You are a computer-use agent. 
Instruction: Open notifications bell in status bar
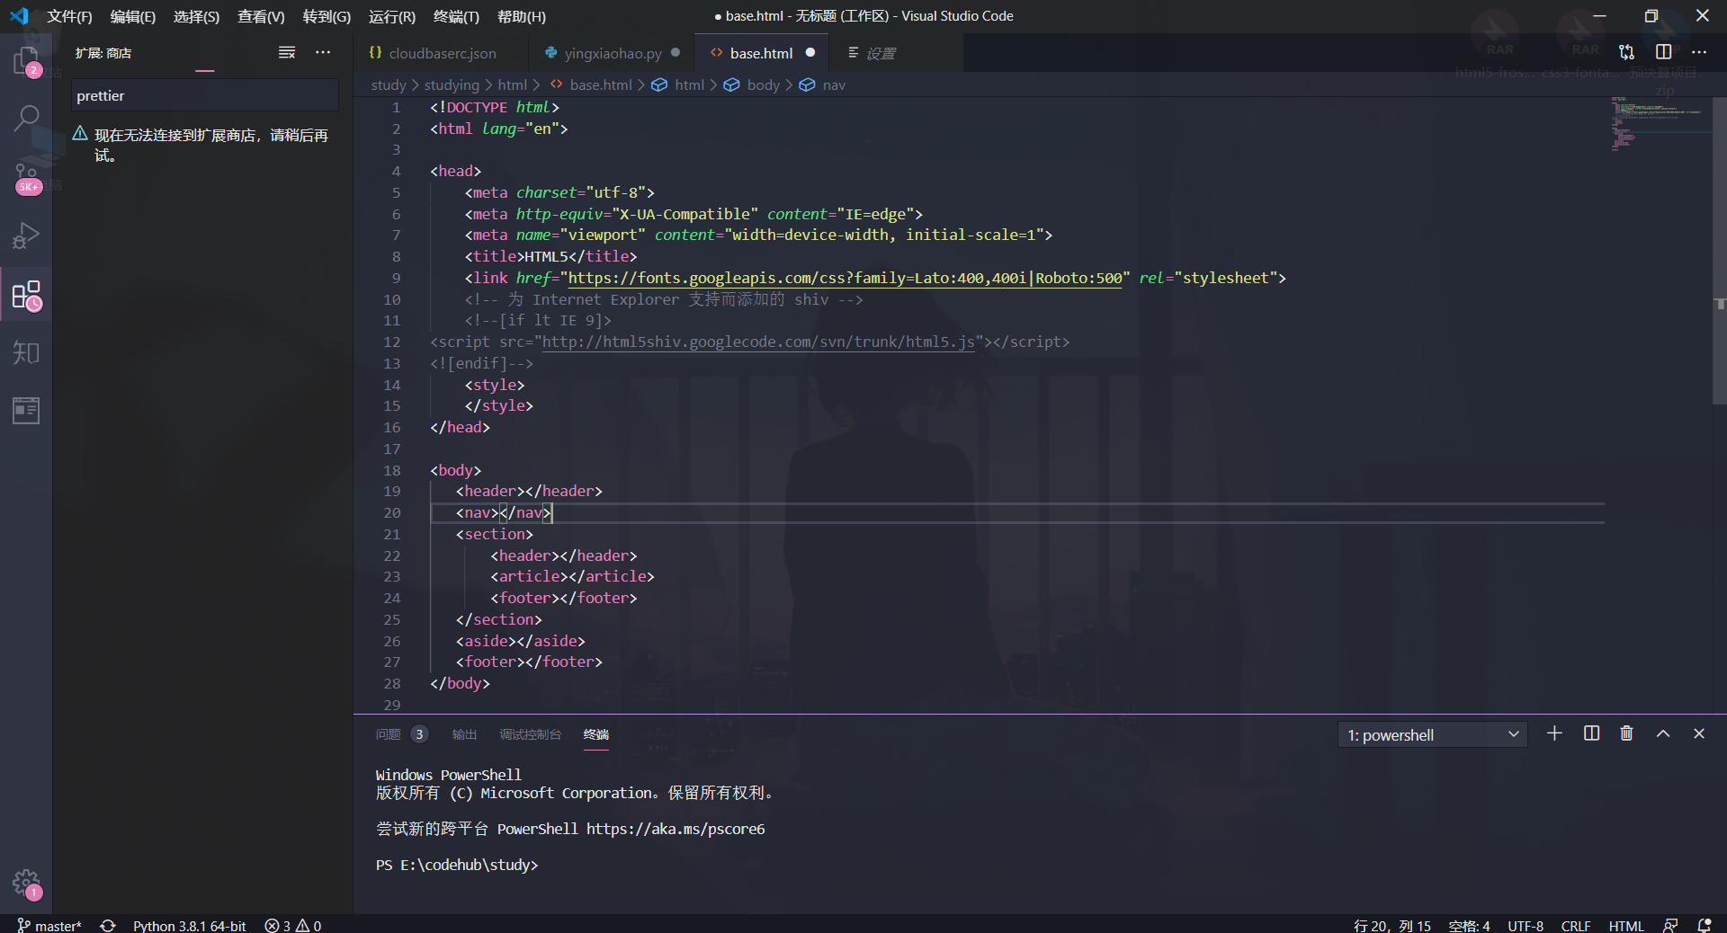click(1704, 925)
